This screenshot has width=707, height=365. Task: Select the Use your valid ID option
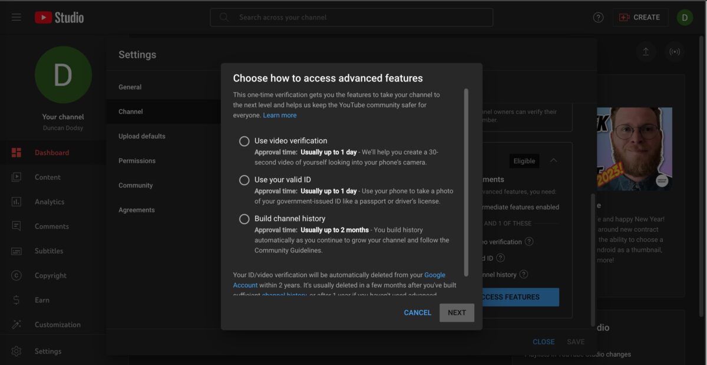(x=245, y=180)
